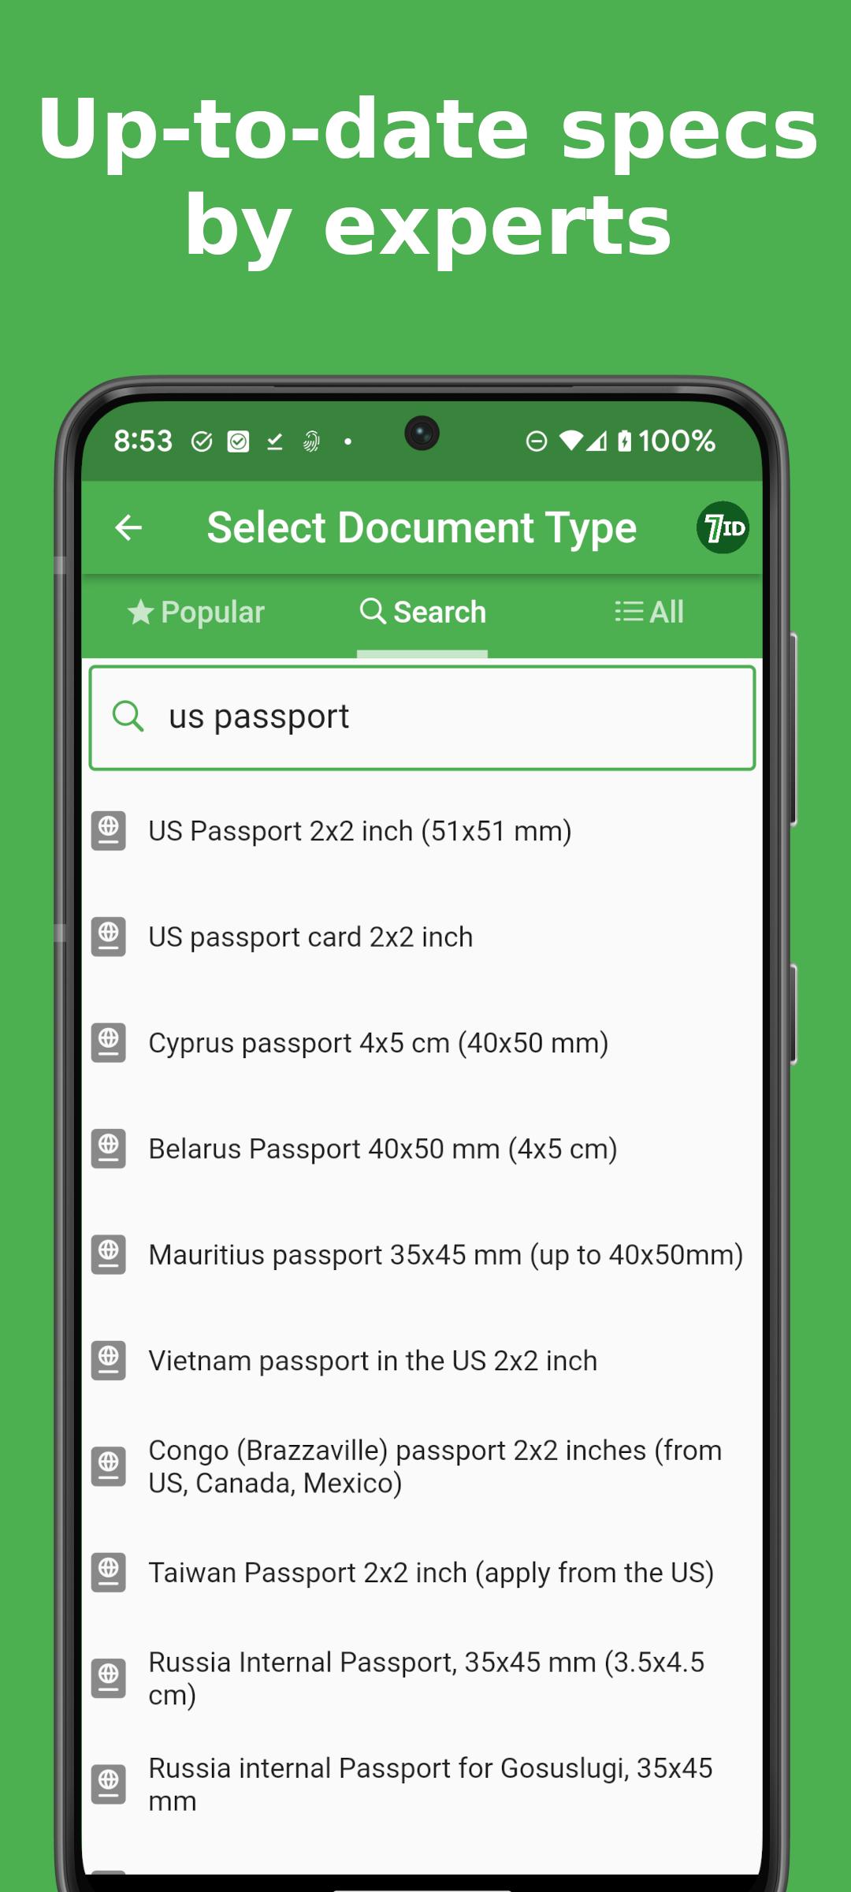Focus the 'us passport' search field
Screen dimensions: 851x1892
tap(422, 717)
